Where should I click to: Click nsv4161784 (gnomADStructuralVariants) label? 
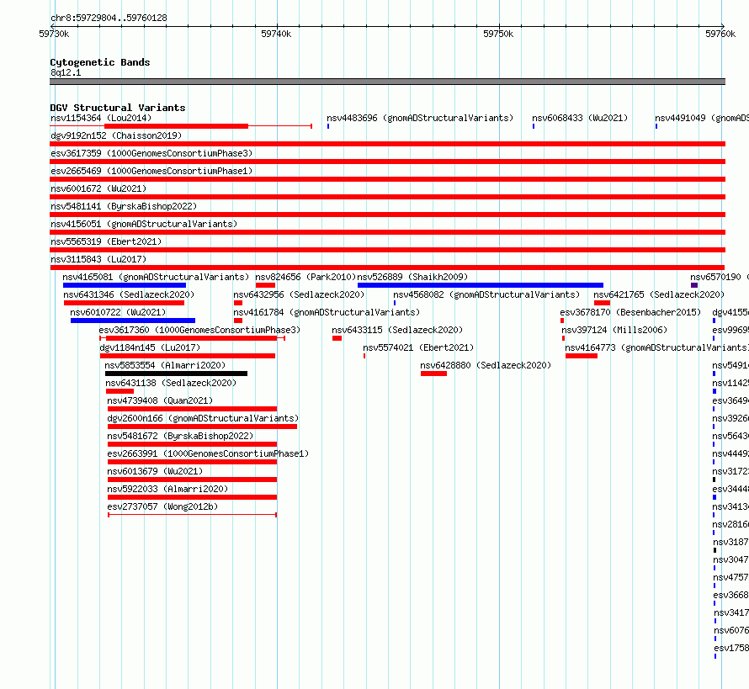pyautogui.click(x=327, y=312)
